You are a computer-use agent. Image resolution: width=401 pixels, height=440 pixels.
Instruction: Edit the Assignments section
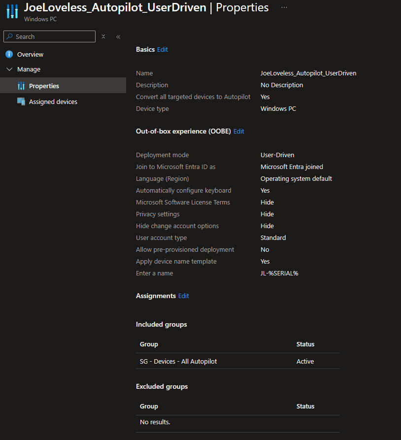184,296
